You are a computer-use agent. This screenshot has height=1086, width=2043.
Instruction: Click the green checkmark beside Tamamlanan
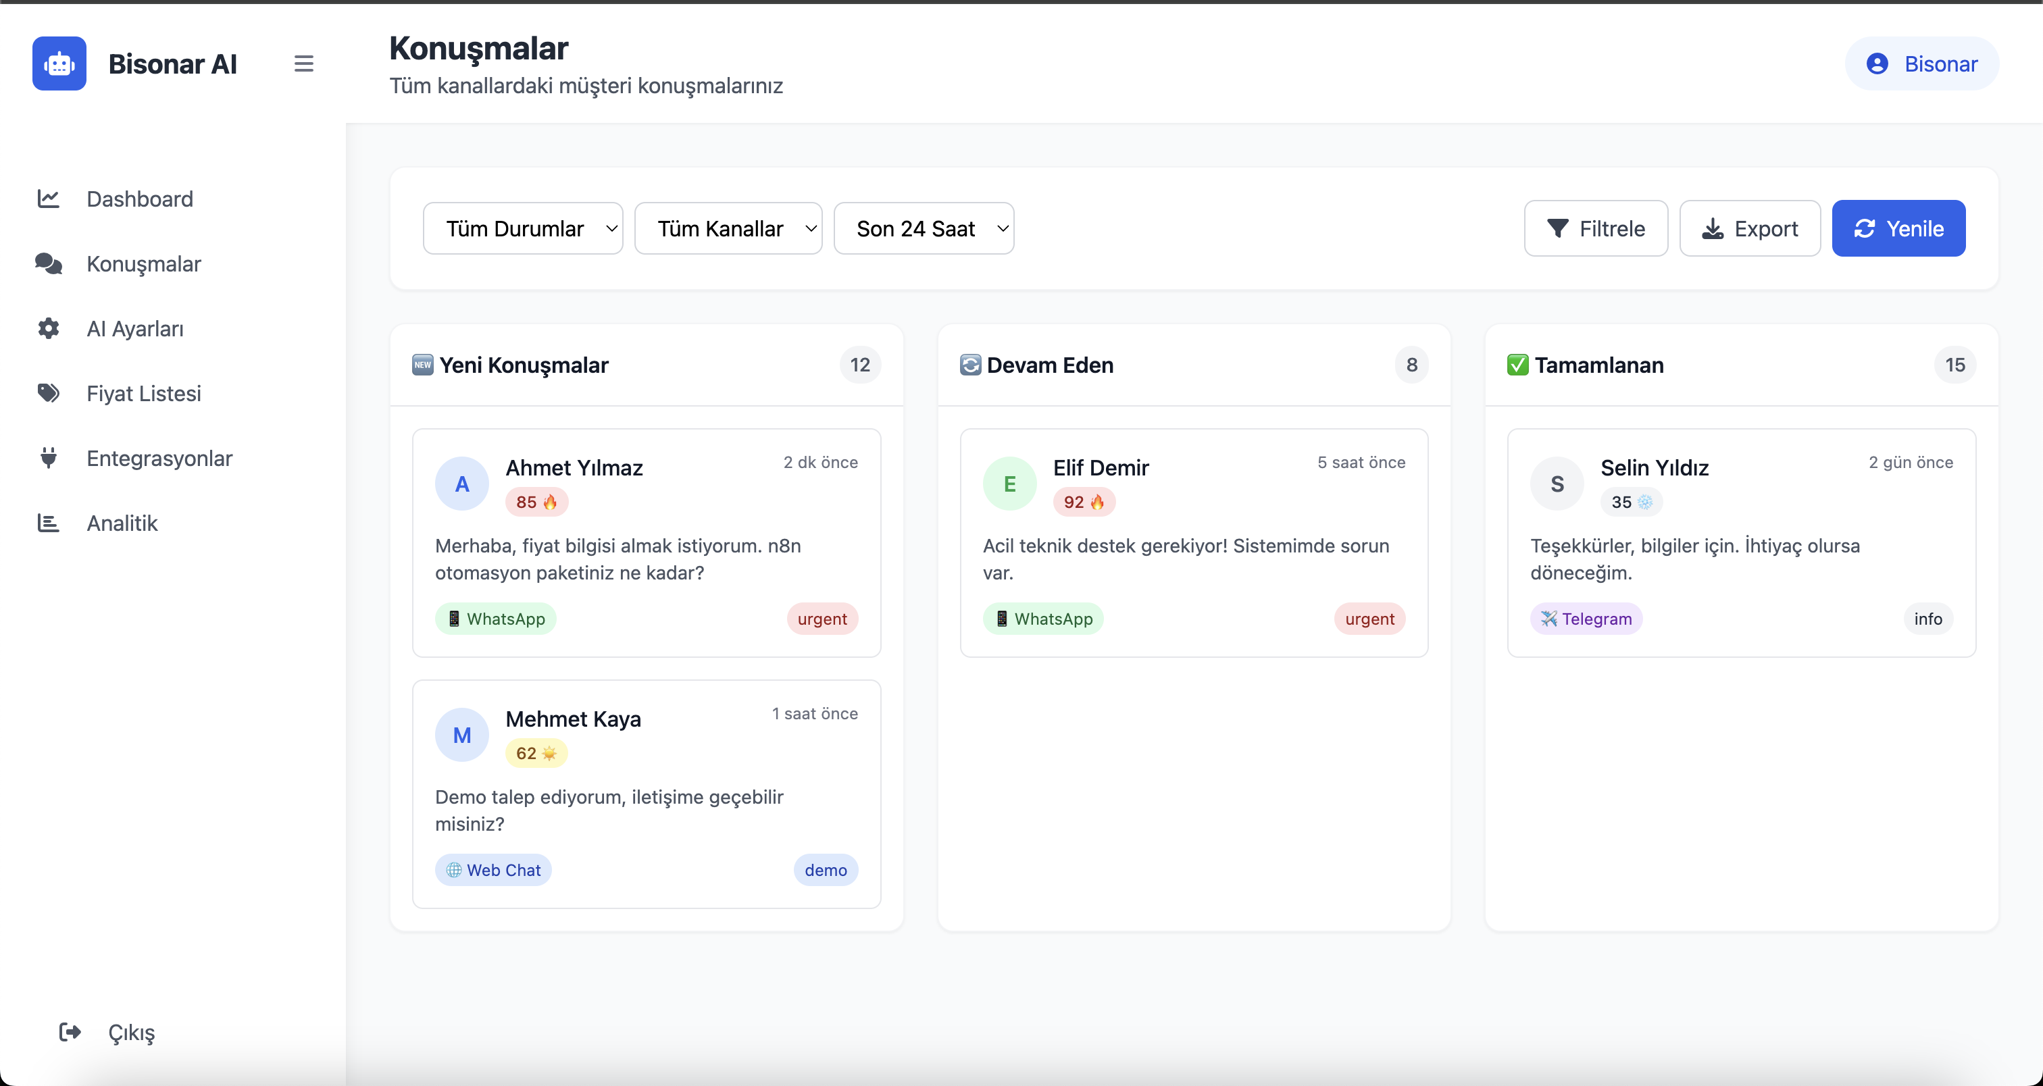coord(1517,365)
